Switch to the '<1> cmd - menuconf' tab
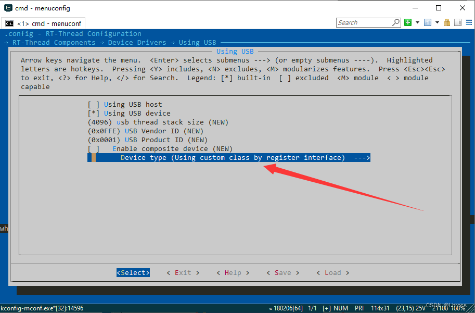Image resolution: width=475 pixels, height=313 pixels. tap(43, 23)
